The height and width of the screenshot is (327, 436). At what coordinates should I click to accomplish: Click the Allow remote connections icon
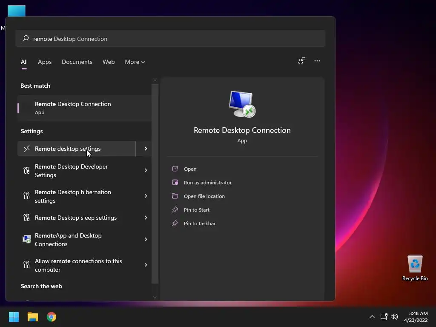(26, 265)
